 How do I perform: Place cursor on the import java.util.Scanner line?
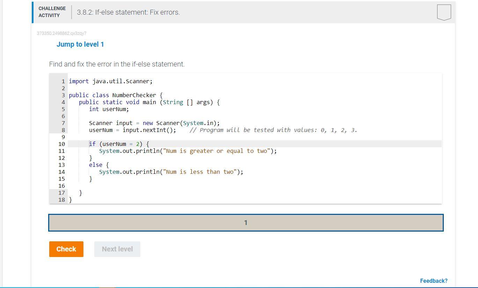(110, 81)
